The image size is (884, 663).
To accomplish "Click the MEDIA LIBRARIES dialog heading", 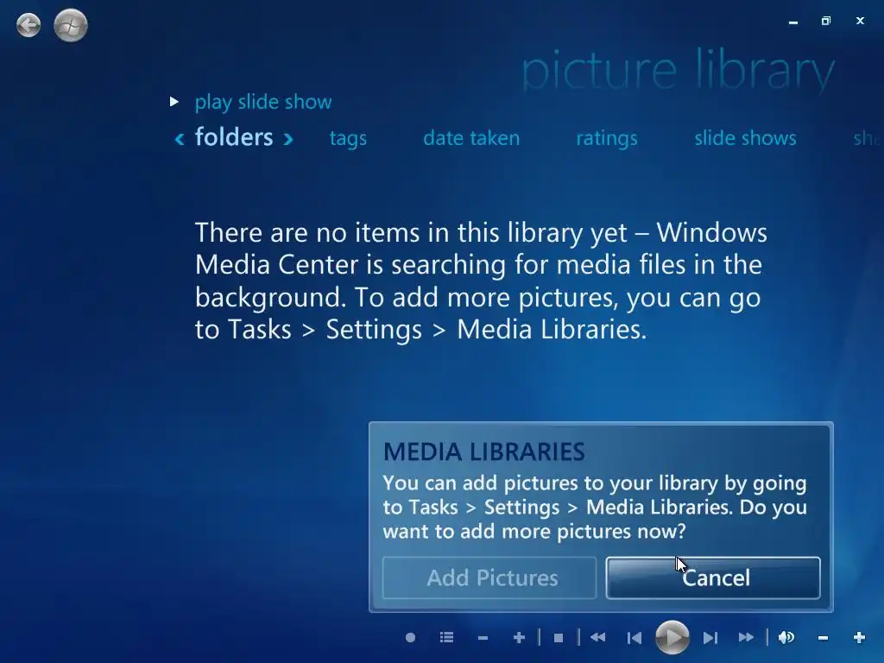I will (x=483, y=451).
